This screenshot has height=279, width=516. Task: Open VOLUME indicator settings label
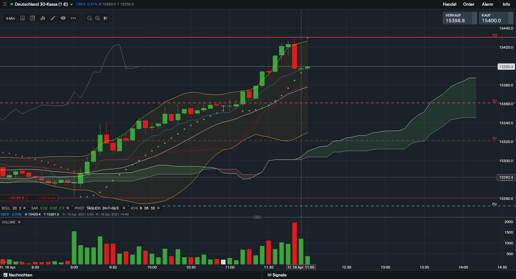click(9, 222)
